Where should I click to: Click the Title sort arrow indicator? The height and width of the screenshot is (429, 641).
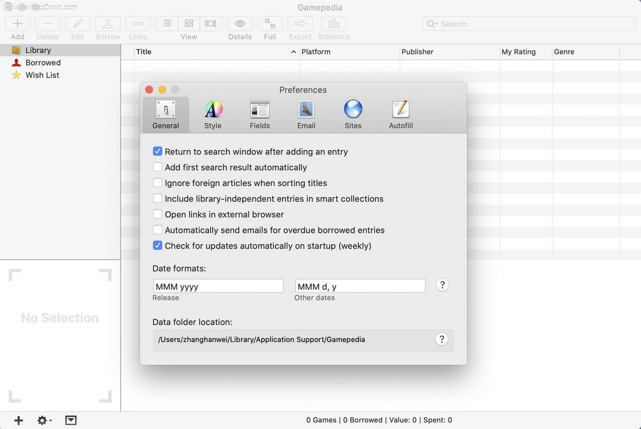point(294,52)
